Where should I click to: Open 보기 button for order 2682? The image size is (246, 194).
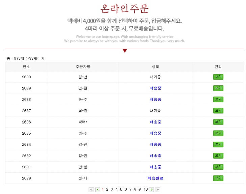click(x=218, y=156)
